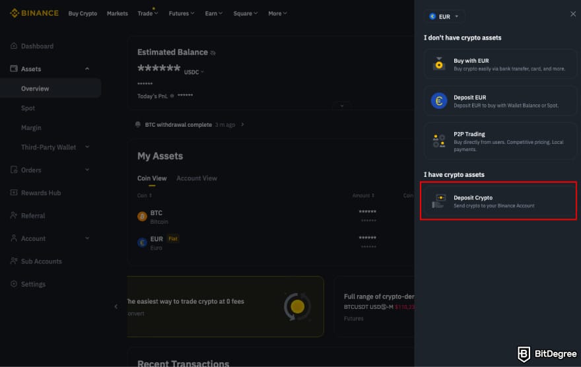
Task: Click the Referral icon in sidebar
Action: pos(14,216)
